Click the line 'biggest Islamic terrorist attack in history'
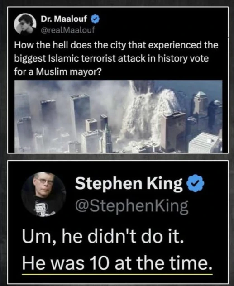 111,58
